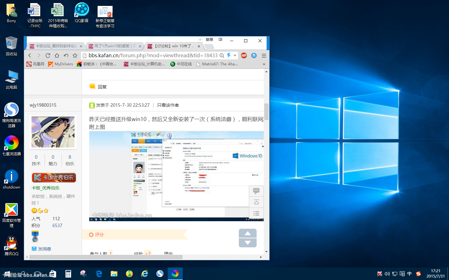Open the browser home page
The image size is (449, 280).
coord(57,55)
